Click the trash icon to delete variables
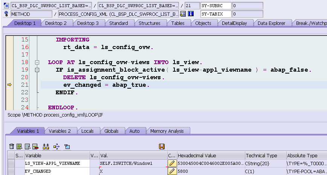Viewport: 327px width, 175px height. pos(12,147)
